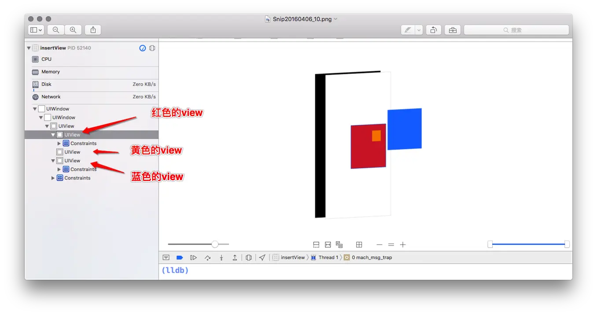Click the Debug View Hierarchy button
The image size is (597, 315).
click(249, 257)
